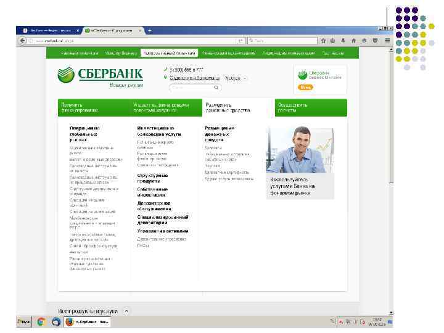This screenshot has width=444, height=333.
Task: Click Воспользуйтесь услугами Банка promo caption
Action: 292,186
